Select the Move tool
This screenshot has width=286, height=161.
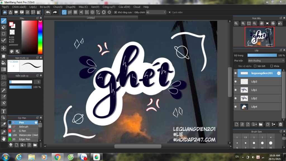pos(3,48)
